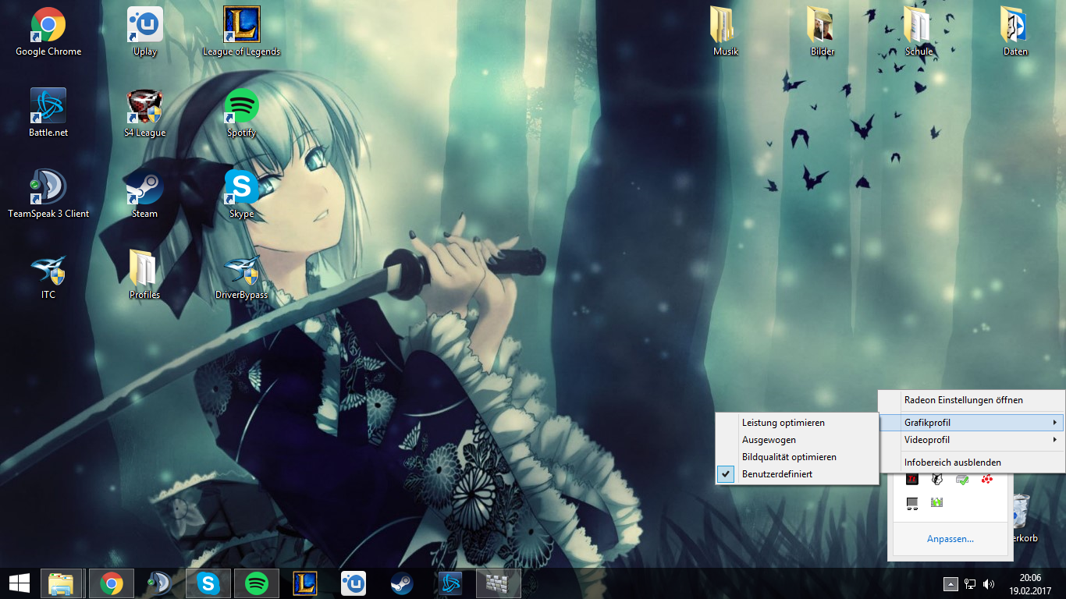Image resolution: width=1066 pixels, height=599 pixels.
Task: Click the green checkmark device tray icon
Action: click(x=962, y=479)
